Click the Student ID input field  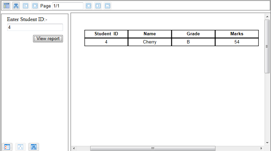(35, 27)
